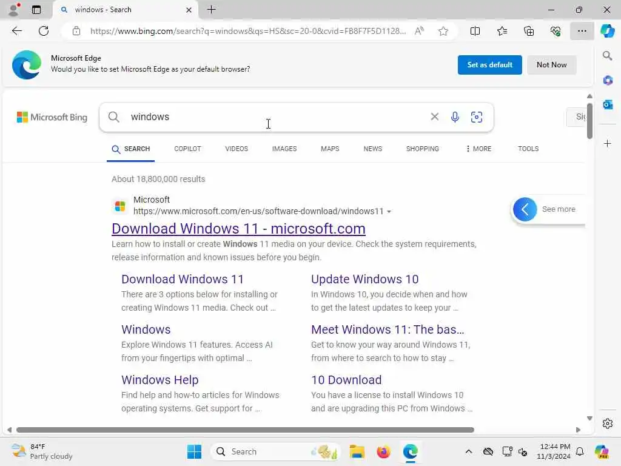The height and width of the screenshot is (466, 621).
Task: Open the Windows sublink
Action: click(x=146, y=329)
